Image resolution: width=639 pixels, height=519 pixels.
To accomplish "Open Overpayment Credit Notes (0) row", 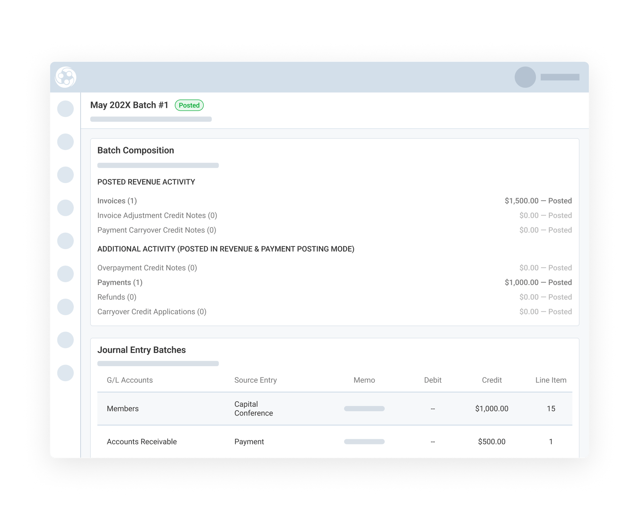I will coord(335,268).
